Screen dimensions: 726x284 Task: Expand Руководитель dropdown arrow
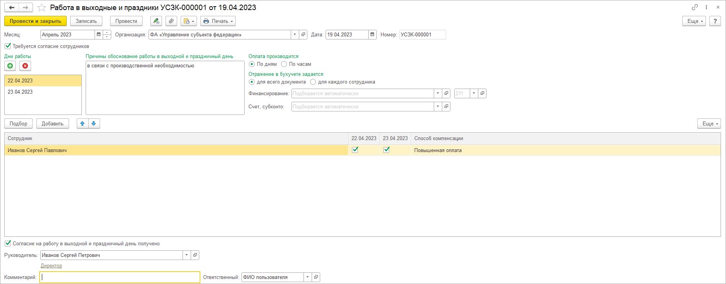coord(187,255)
